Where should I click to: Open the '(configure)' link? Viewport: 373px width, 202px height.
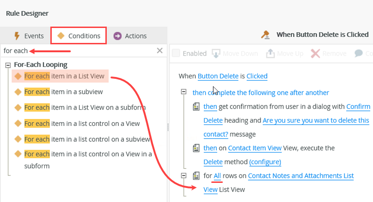pyautogui.click(x=265, y=162)
